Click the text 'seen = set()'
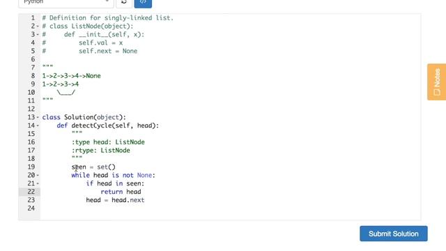 [x=93, y=167]
